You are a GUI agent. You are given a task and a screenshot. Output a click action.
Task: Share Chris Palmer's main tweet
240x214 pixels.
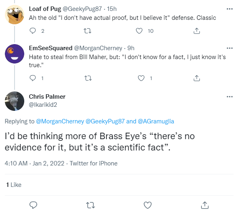click(x=205, y=205)
